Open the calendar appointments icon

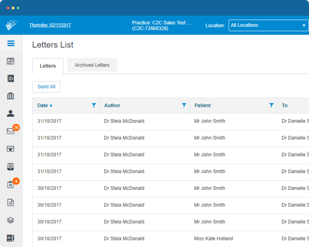pos(11,61)
